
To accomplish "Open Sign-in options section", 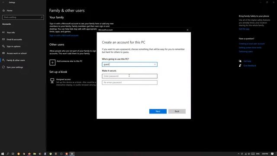I will (x=13, y=46).
